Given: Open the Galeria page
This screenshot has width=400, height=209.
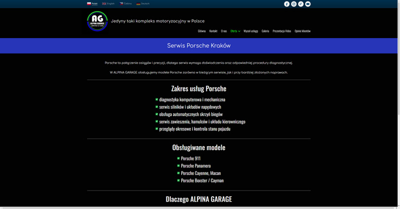Looking at the screenshot, I should (x=265, y=31).
